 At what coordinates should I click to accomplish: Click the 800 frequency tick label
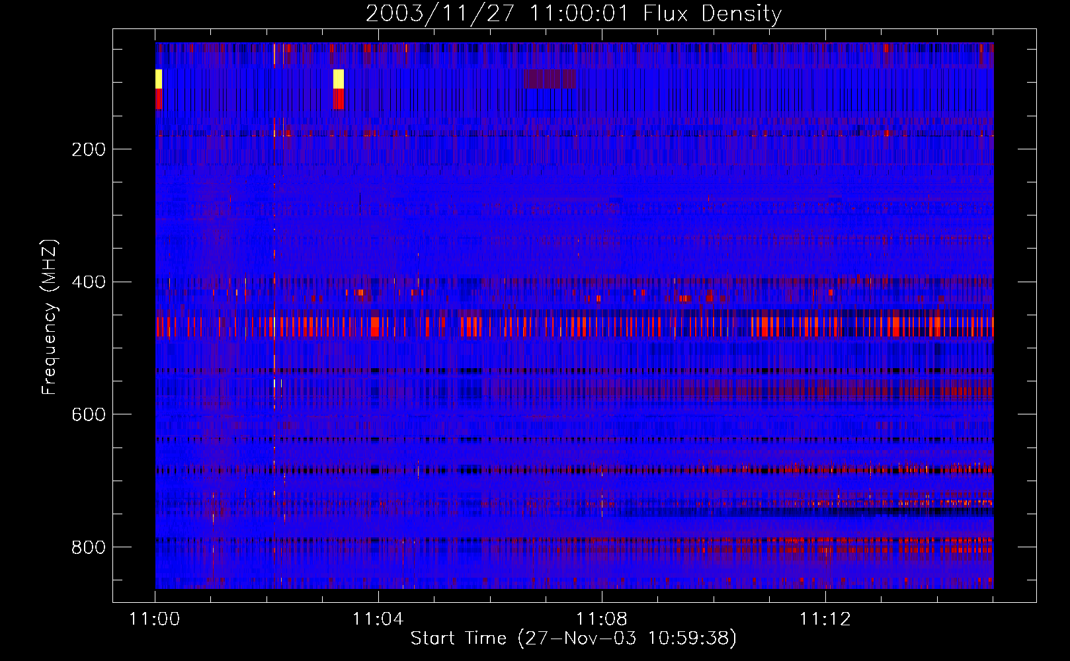tap(89, 547)
